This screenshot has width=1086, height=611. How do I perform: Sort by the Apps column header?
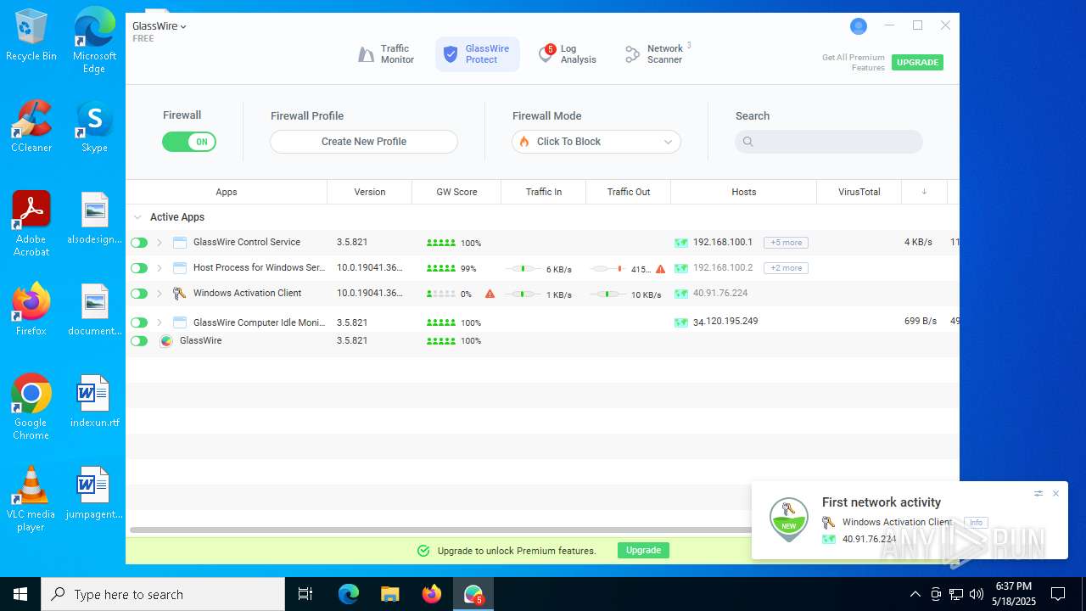(x=227, y=192)
